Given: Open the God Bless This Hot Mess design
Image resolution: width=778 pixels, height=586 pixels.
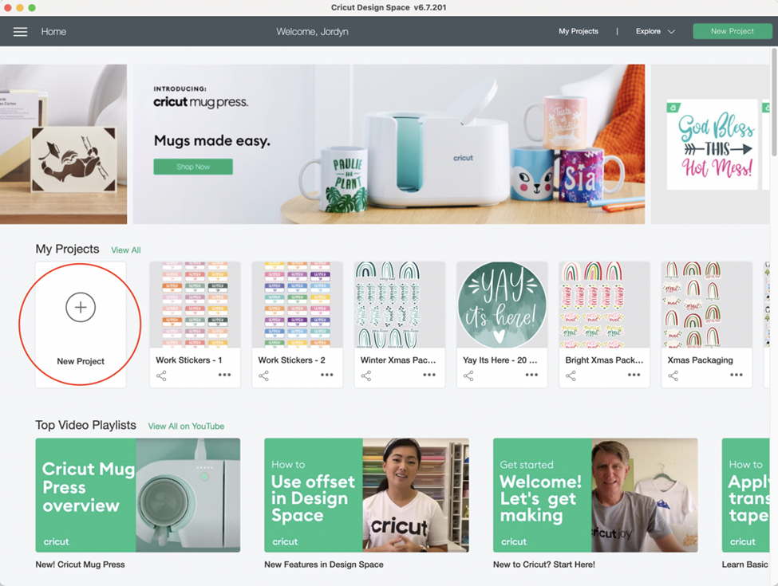Looking at the screenshot, I should [712, 144].
